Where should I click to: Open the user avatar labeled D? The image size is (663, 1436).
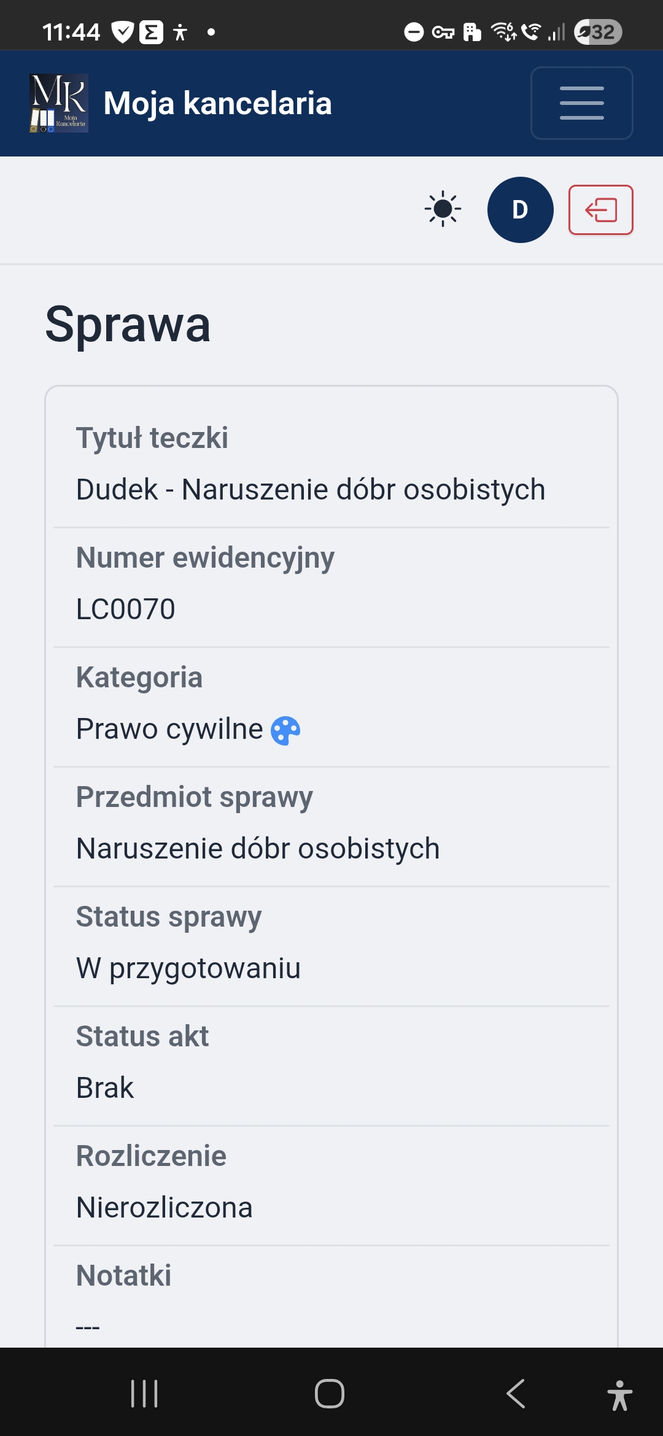point(519,209)
